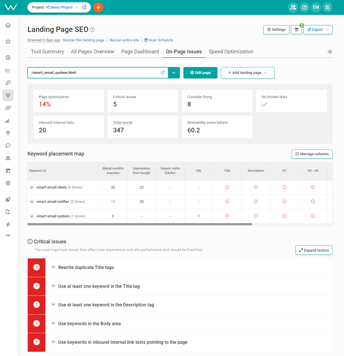Open the site health heart sidebar icon
The image size is (344, 356).
pyautogui.click(x=8, y=95)
